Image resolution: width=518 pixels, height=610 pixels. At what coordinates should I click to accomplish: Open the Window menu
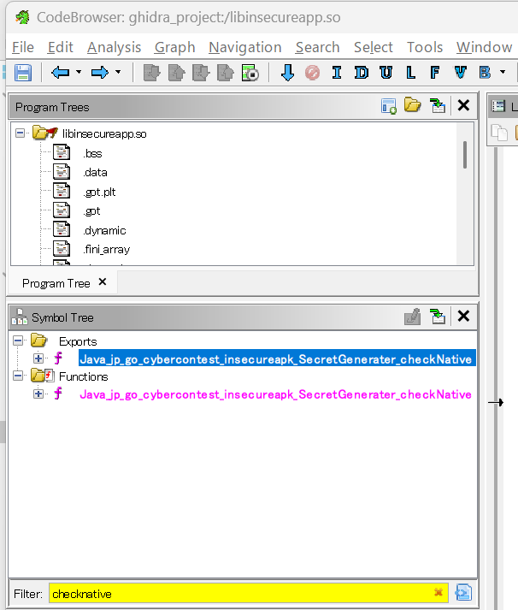pyautogui.click(x=484, y=47)
